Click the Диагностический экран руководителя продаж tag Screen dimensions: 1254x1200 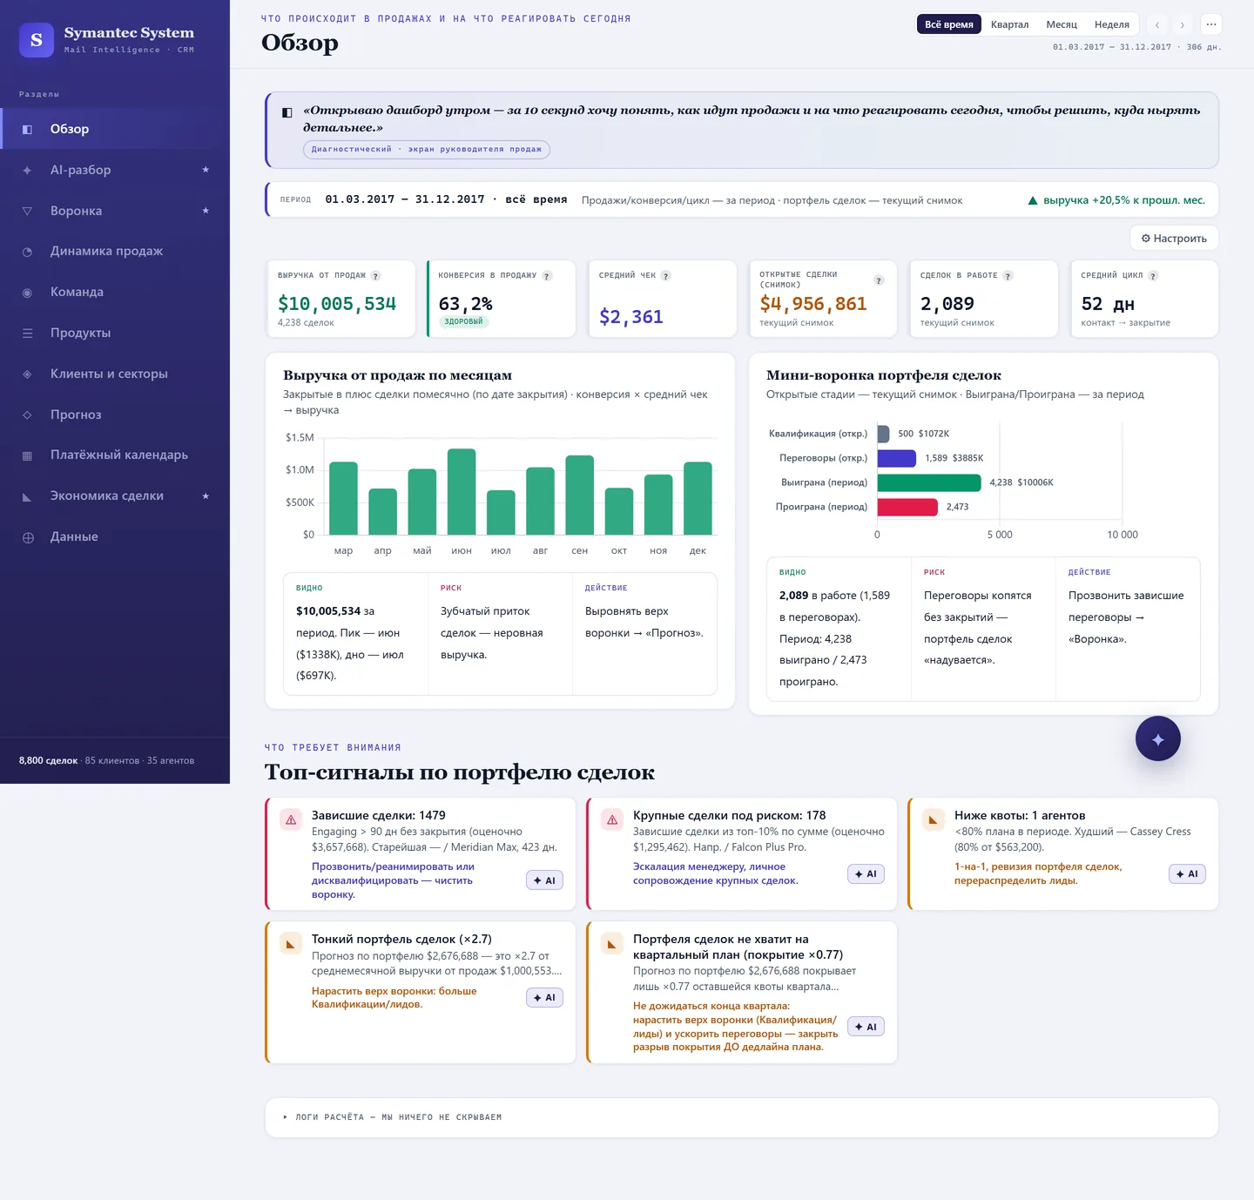point(427,149)
